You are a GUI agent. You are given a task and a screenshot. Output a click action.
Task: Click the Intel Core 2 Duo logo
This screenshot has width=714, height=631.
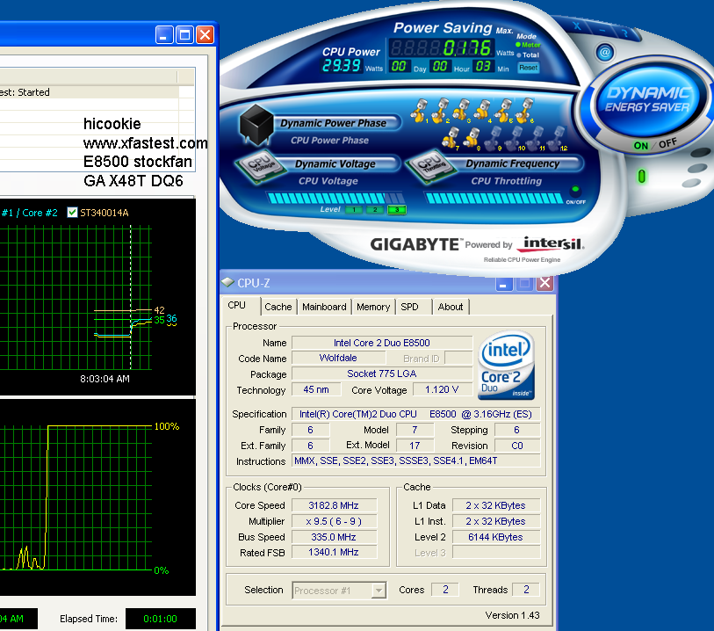(508, 366)
